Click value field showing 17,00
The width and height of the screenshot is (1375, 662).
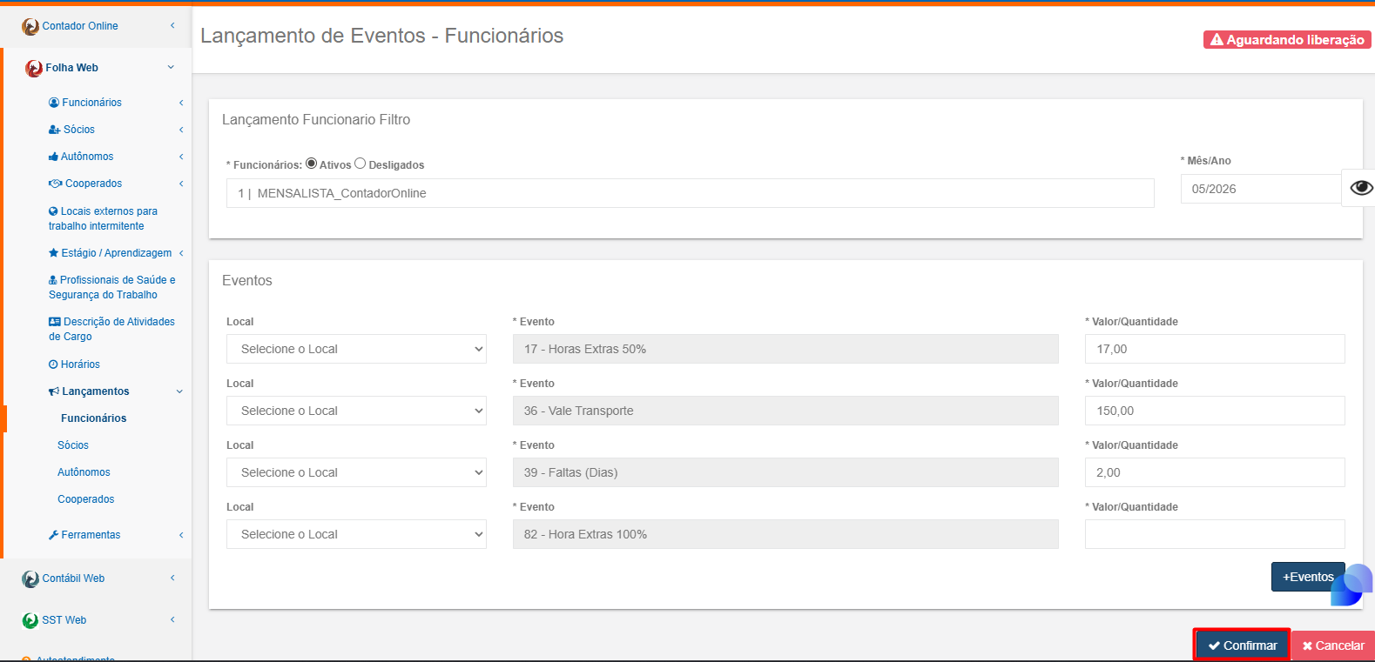1215,349
